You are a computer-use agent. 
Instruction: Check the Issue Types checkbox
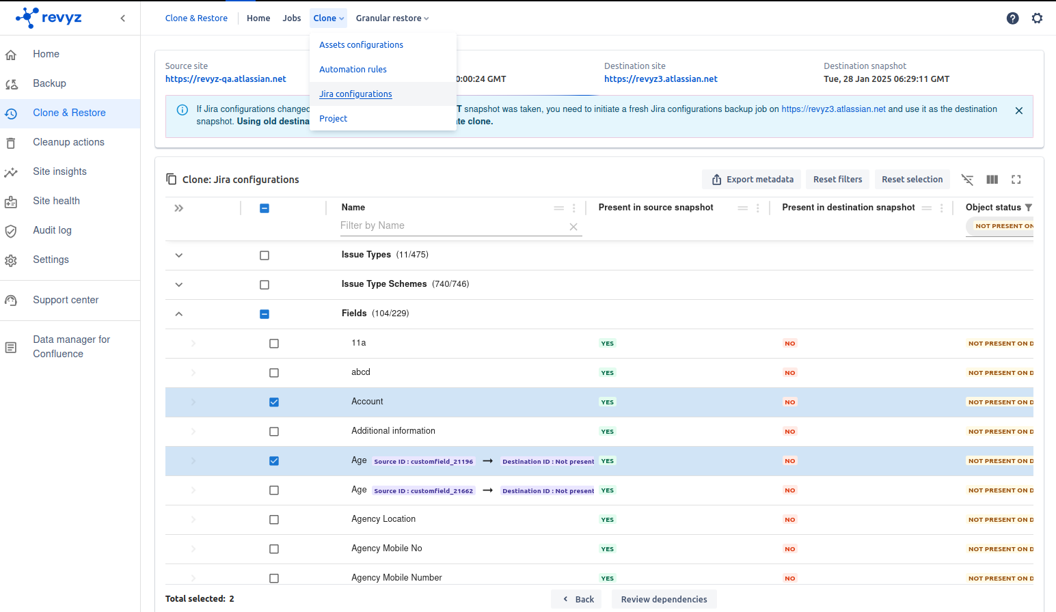tap(265, 255)
